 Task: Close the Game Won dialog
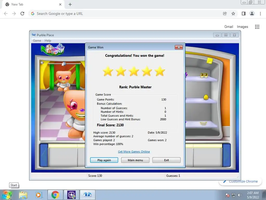pos(179,47)
